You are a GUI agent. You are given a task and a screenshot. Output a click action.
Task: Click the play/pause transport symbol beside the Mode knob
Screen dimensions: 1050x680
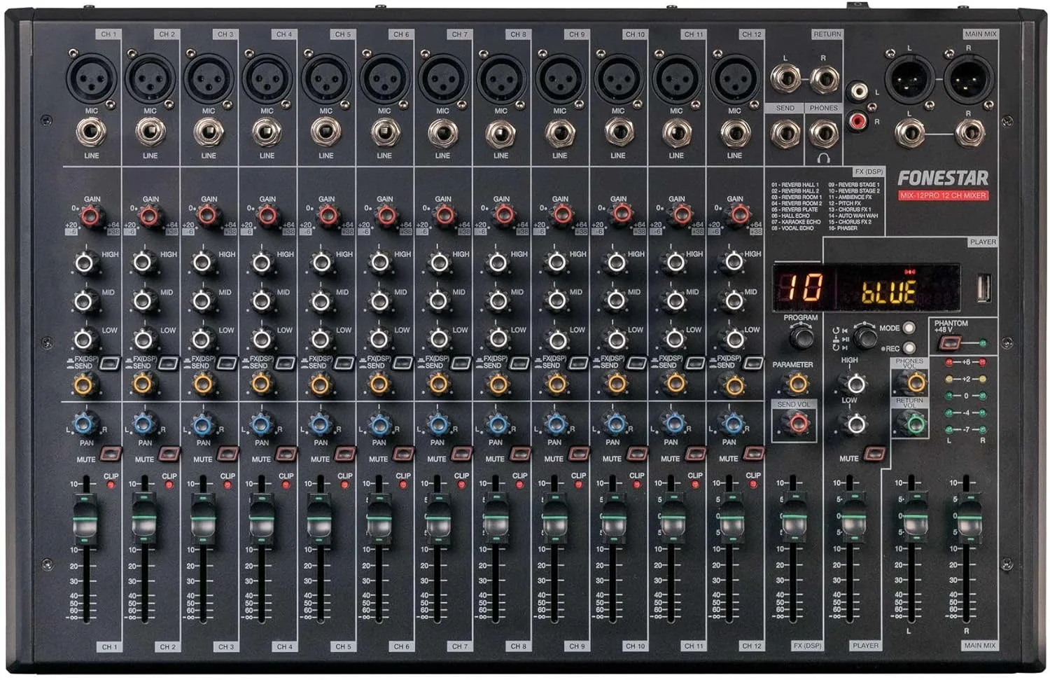[845, 339]
